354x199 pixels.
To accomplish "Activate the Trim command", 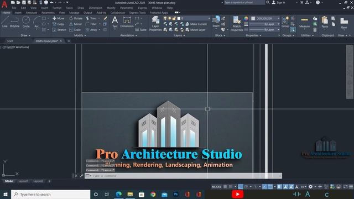I will (91, 18).
